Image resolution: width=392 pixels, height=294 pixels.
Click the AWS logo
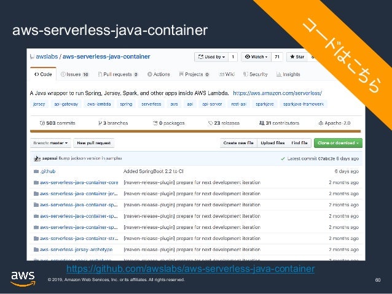pos(23,279)
